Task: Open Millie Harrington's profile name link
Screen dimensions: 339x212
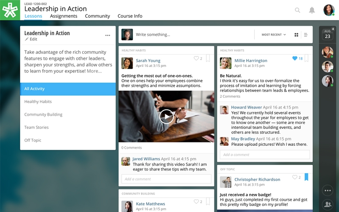Action: pyautogui.click(x=251, y=61)
